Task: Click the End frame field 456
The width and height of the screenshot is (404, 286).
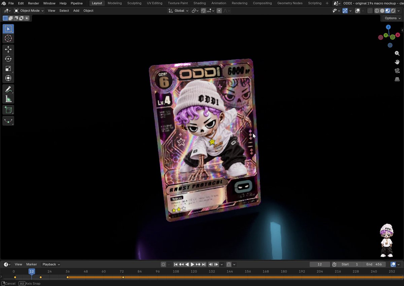Action: [x=374, y=264]
